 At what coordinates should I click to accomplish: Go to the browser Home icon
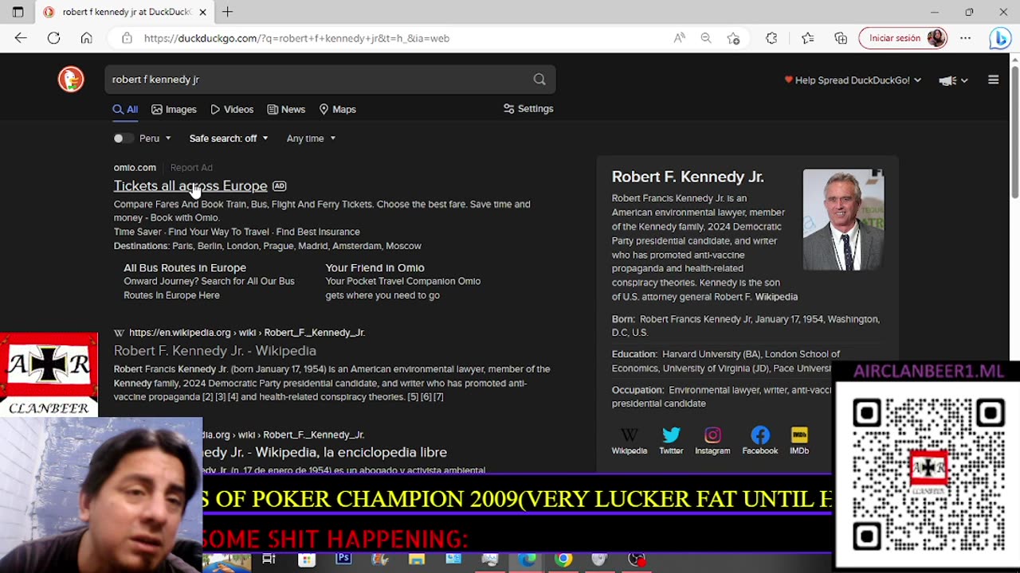(86, 38)
